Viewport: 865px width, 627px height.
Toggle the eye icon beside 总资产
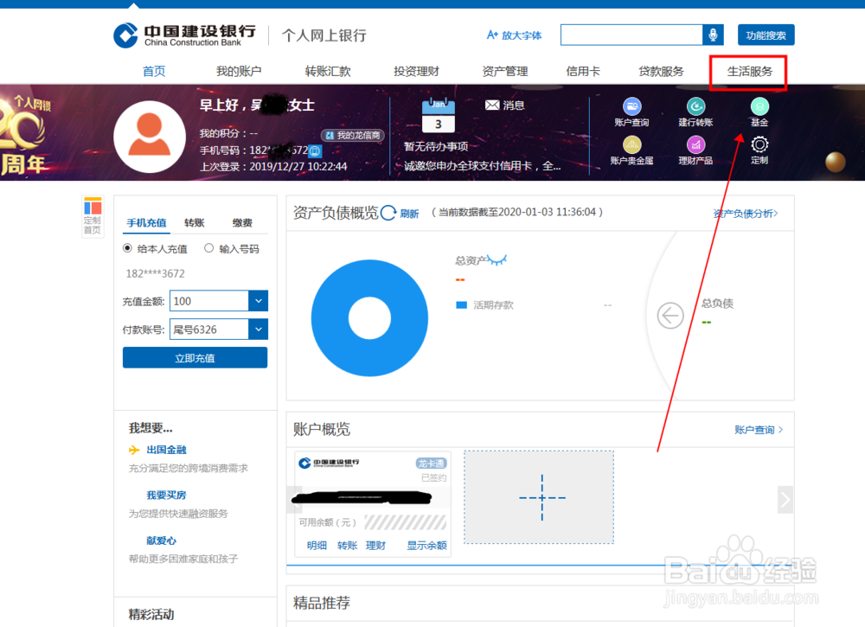(x=497, y=259)
